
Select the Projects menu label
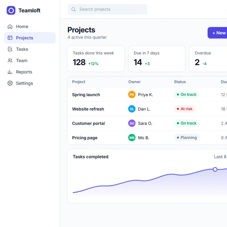25,38
